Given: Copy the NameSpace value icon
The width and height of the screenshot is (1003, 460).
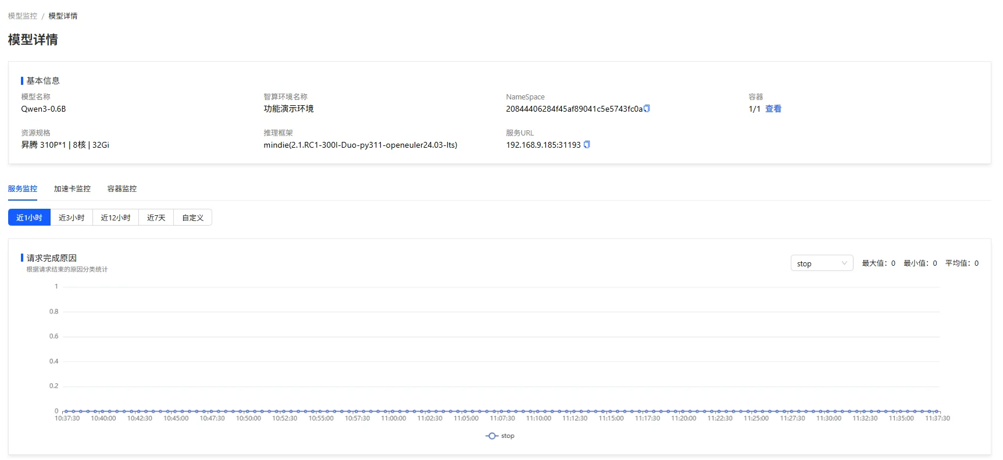Looking at the screenshot, I should point(647,109).
